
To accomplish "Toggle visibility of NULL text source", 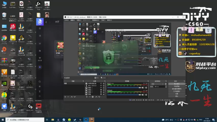I will pyautogui.click(x=101, y=86).
